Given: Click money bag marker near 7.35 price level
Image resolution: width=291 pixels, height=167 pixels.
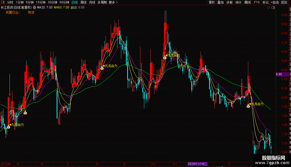Looking at the screenshot, I should (8, 127).
